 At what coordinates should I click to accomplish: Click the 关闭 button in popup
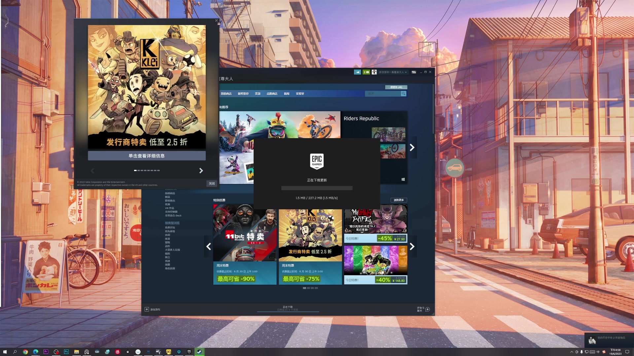click(x=212, y=184)
